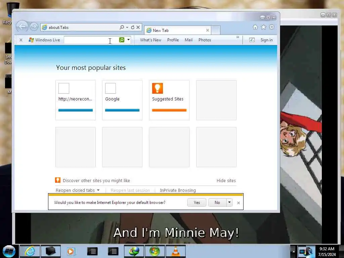Screen dimensions: 344x258
Task: Click the globe download manager taskbar icon
Action: click(x=134, y=251)
